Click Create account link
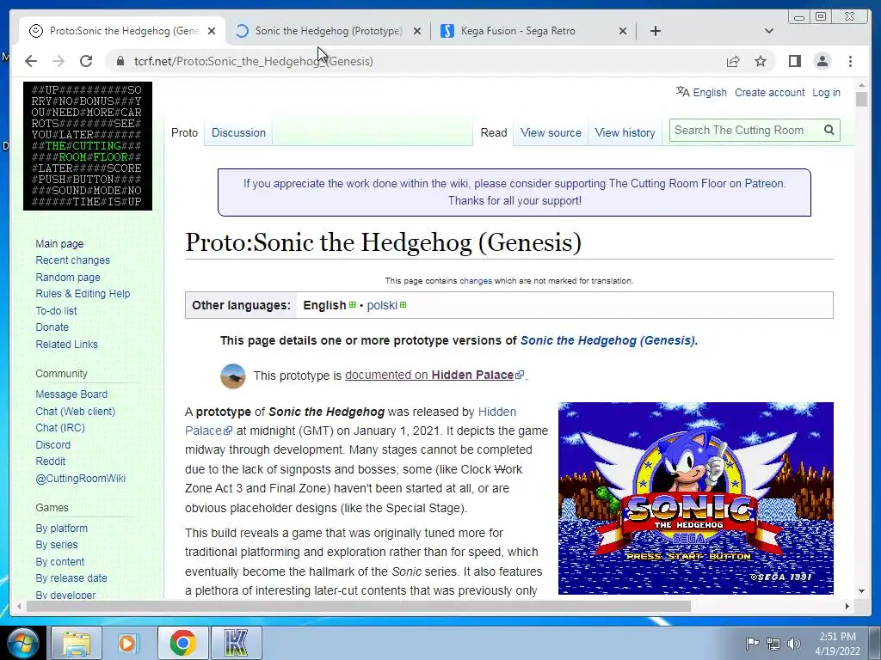This screenshot has width=881, height=660. click(769, 92)
